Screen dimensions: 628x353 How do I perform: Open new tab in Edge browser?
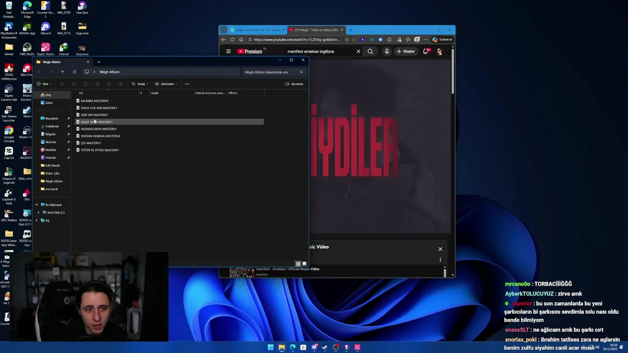point(350,30)
